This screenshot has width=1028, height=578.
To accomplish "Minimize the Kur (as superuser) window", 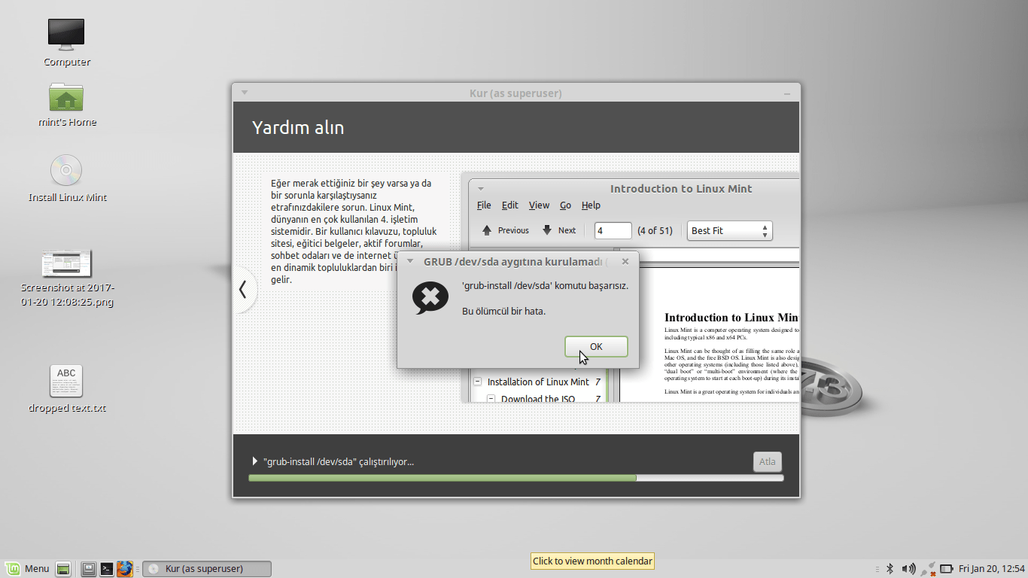I will 787,93.
